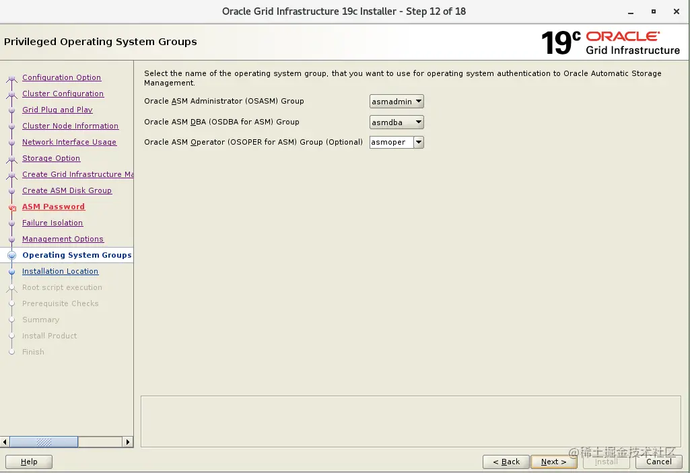Click the Oracle ASM Administrator (OSASM) Group label
This screenshot has width=690, height=473.
click(224, 101)
